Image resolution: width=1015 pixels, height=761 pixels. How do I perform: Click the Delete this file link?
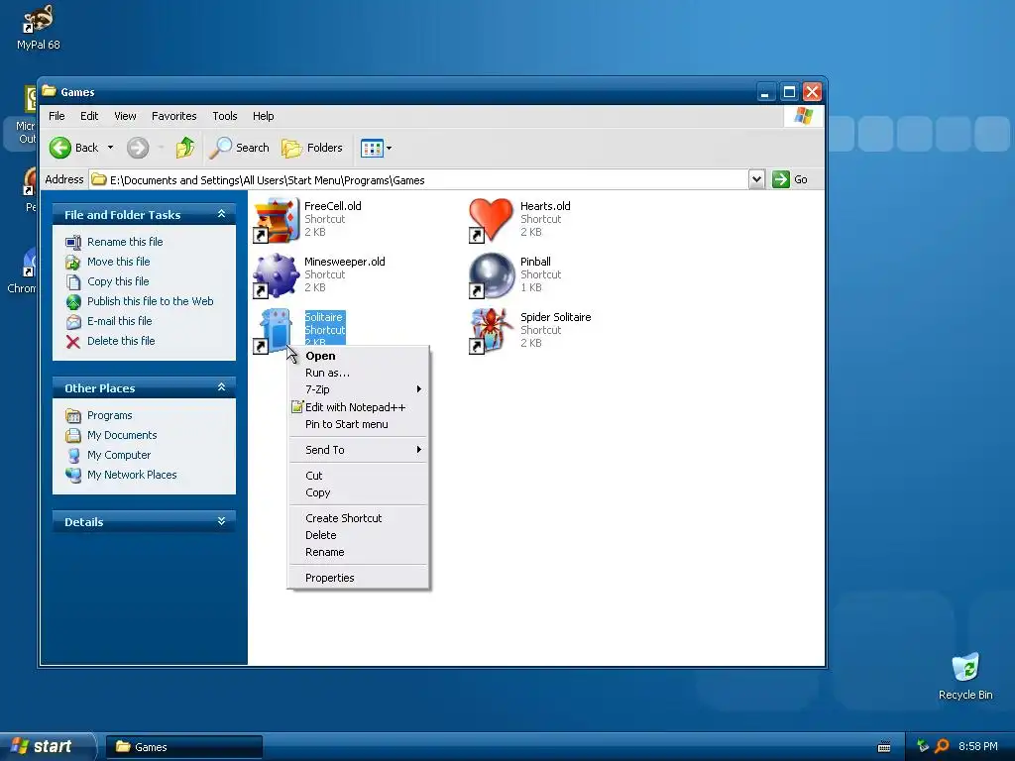[121, 341]
